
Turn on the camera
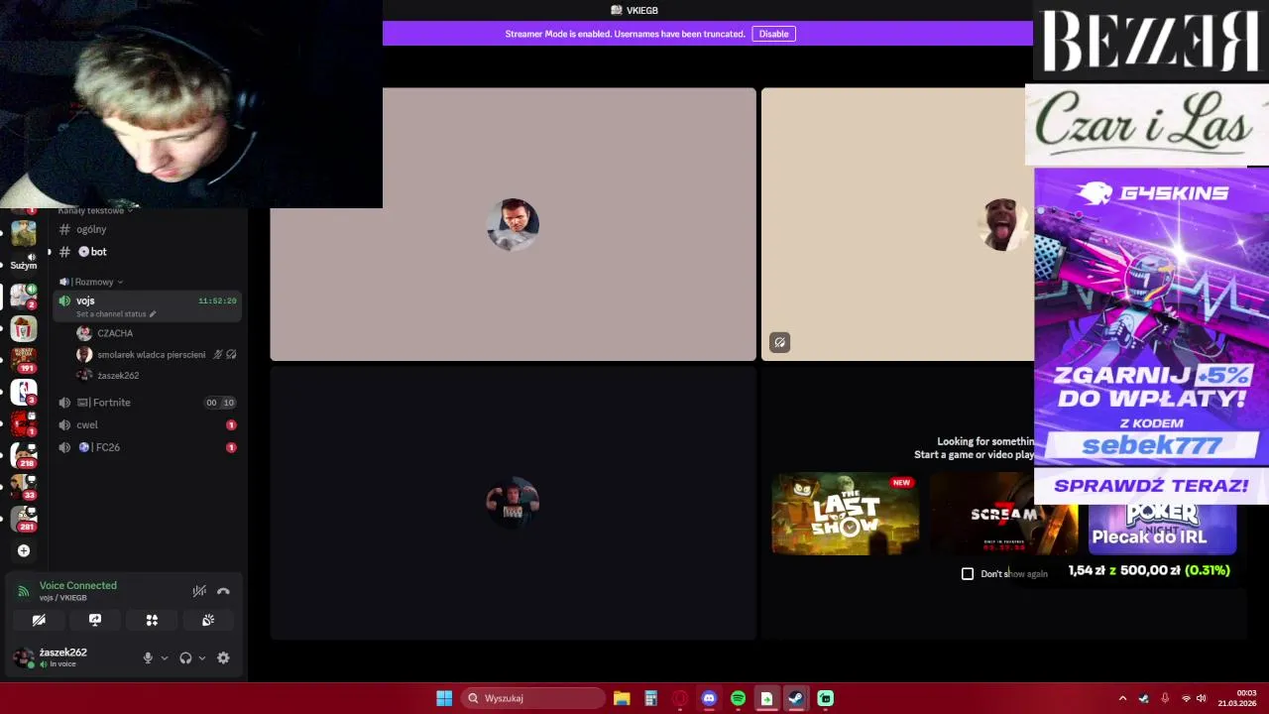click(x=39, y=620)
